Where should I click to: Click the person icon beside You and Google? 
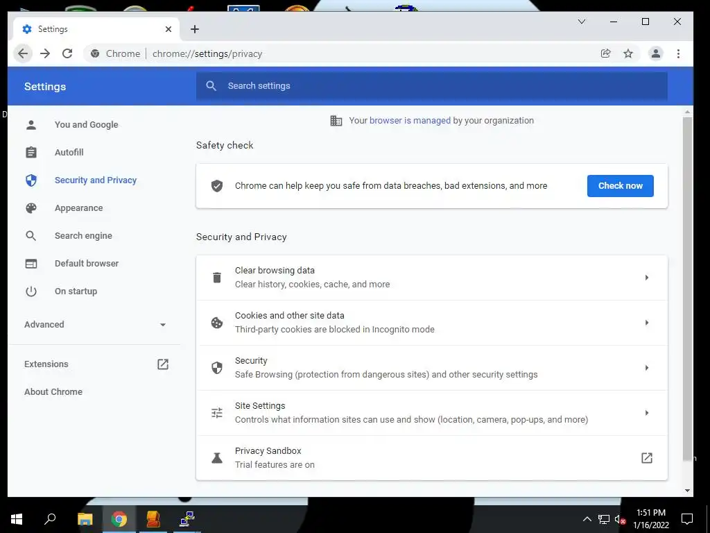tap(31, 125)
